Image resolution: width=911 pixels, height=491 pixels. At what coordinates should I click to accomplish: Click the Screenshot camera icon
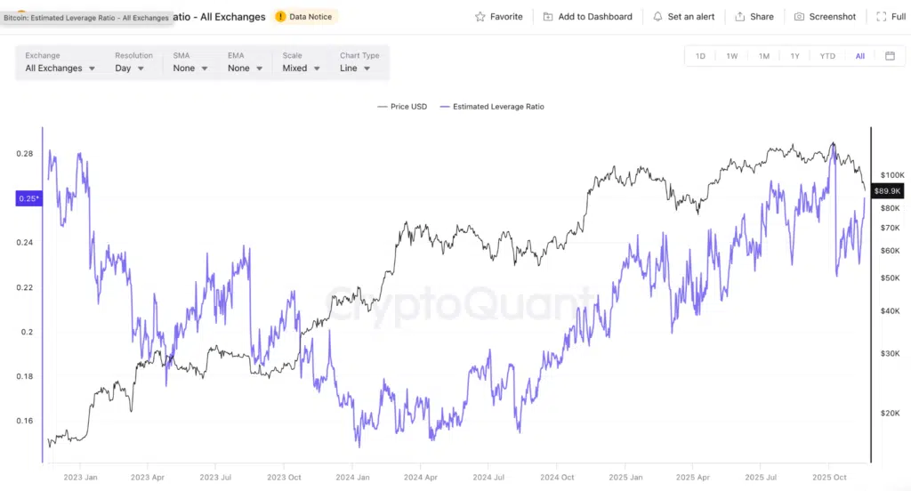799,17
